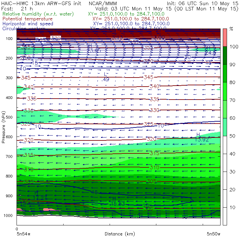Click the 'H 13.92' wind maximum label

[x=202, y=137]
